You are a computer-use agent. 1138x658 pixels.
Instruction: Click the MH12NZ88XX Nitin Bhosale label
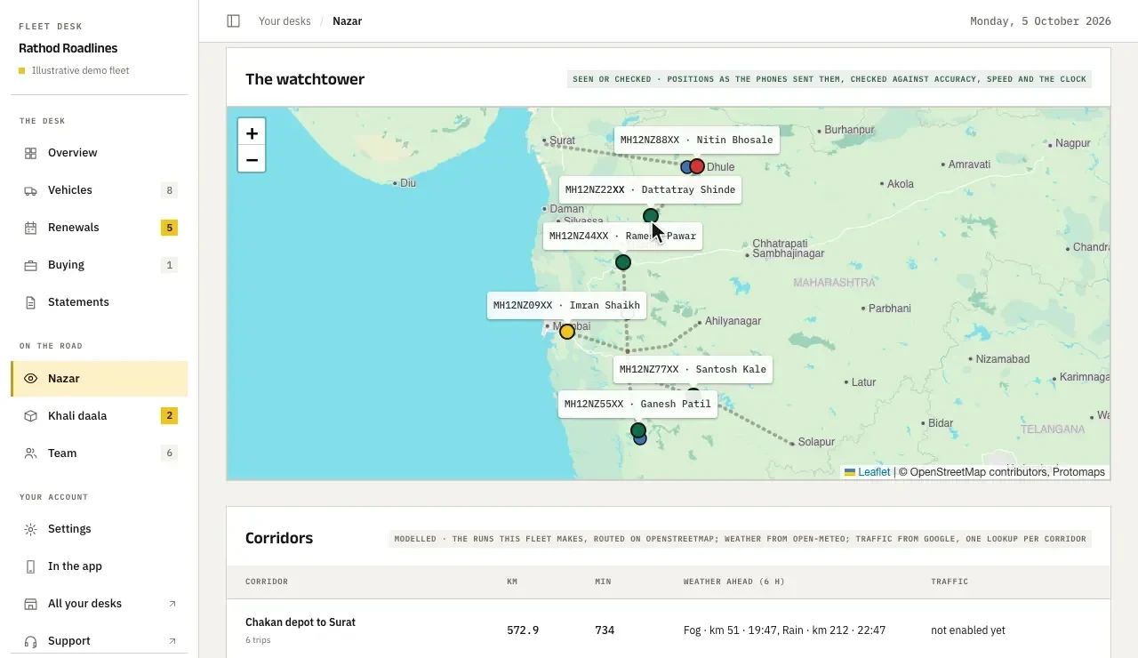click(697, 140)
